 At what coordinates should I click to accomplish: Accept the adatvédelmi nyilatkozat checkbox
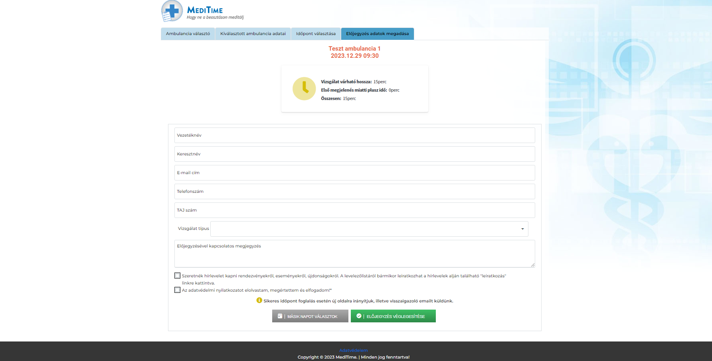coord(177,290)
